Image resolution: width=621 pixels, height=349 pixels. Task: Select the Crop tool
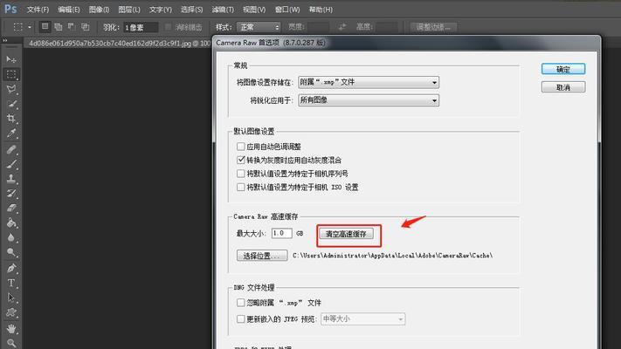[x=11, y=119]
